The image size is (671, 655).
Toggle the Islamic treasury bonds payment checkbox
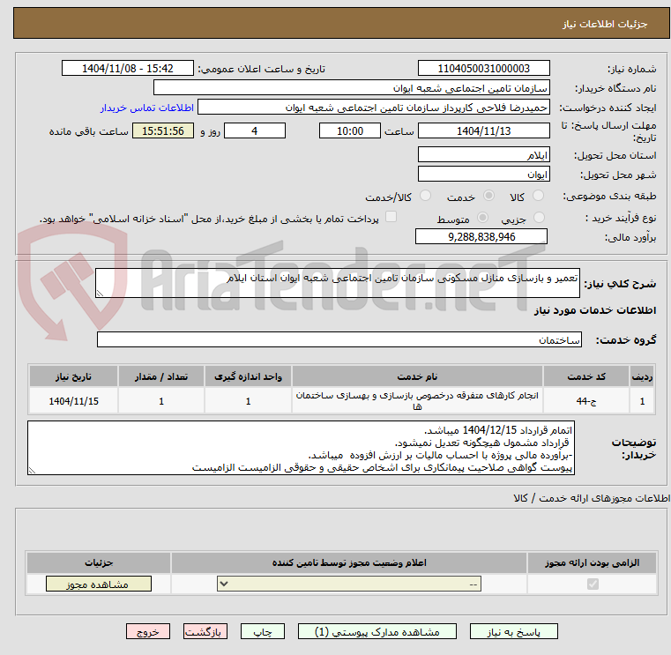click(391, 217)
